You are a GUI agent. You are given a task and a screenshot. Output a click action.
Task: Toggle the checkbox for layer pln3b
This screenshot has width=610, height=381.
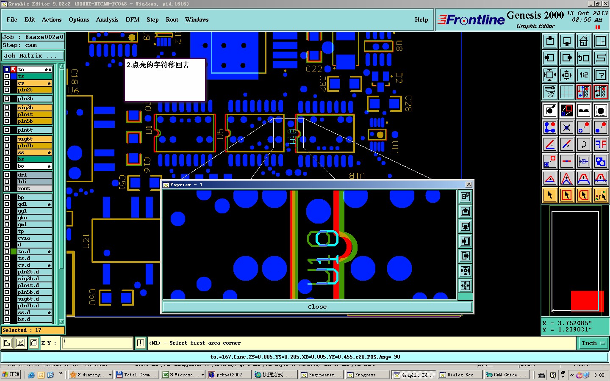tap(7, 99)
